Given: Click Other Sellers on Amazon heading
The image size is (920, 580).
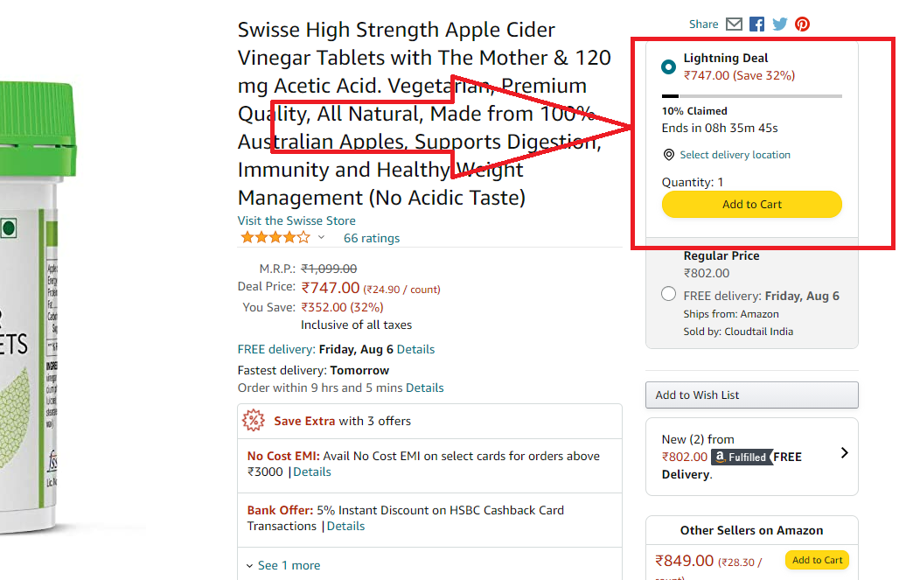Looking at the screenshot, I should pyautogui.click(x=751, y=531).
